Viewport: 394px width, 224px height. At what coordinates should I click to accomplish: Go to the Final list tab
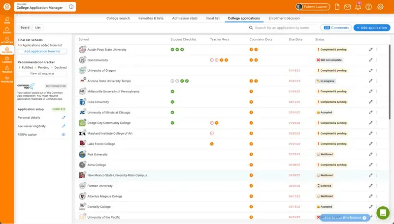(x=213, y=18)
